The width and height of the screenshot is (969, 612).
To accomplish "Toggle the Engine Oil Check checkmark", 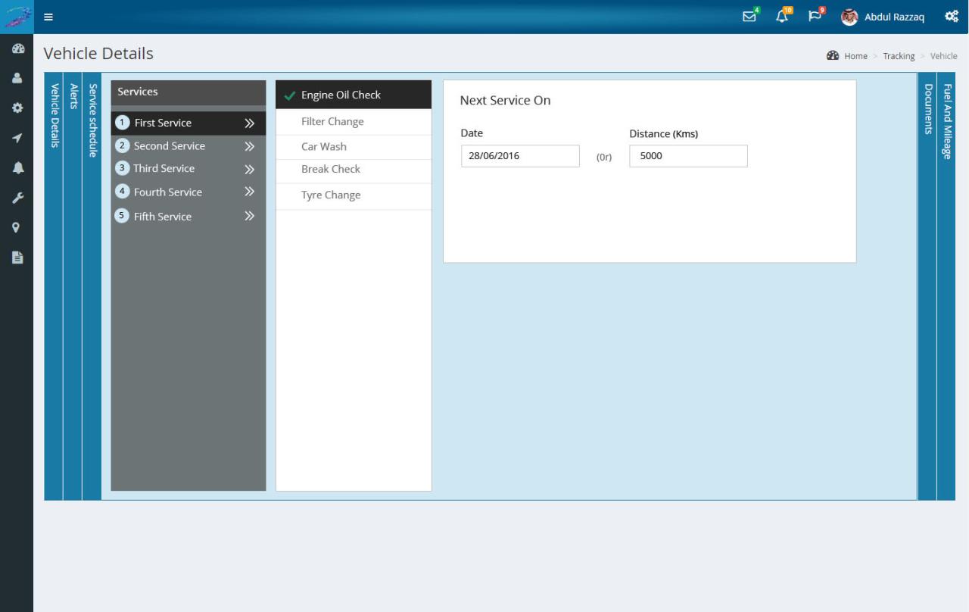I will point(290,94).
